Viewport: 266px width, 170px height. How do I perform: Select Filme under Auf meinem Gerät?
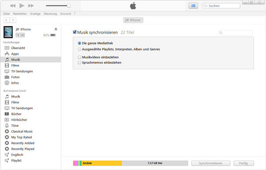pos(31,102)
